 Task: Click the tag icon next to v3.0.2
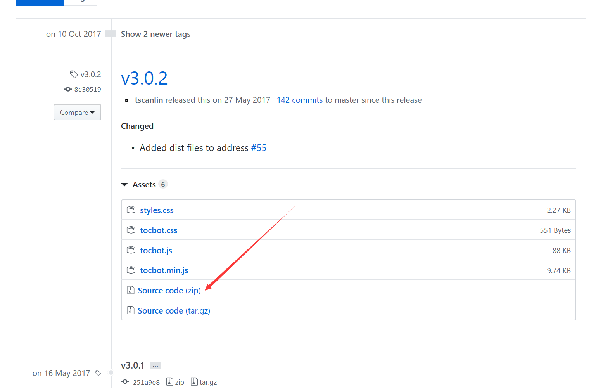click(74, 74)
